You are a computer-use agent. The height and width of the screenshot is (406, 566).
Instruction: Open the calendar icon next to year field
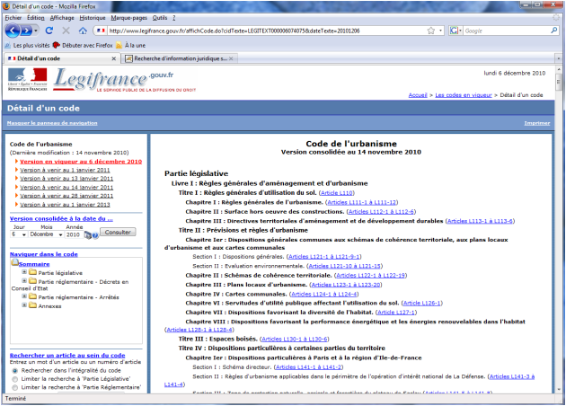[x=88, y=235]
